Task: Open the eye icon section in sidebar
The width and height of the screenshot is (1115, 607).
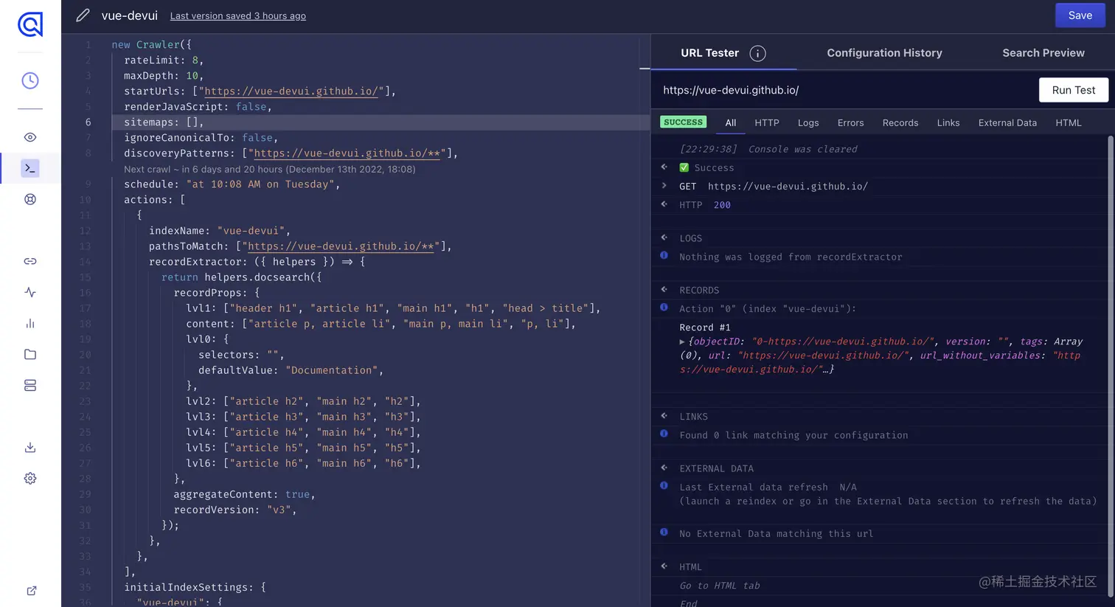Action: [x=30, y=137]
